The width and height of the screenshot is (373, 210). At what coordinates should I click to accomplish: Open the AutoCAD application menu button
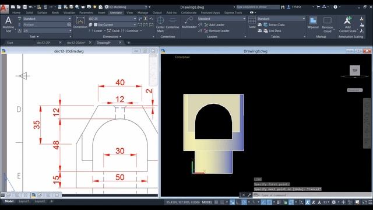4,8
